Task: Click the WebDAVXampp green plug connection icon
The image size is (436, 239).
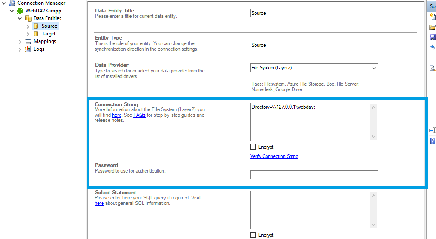Action: (x=20, y=11)
